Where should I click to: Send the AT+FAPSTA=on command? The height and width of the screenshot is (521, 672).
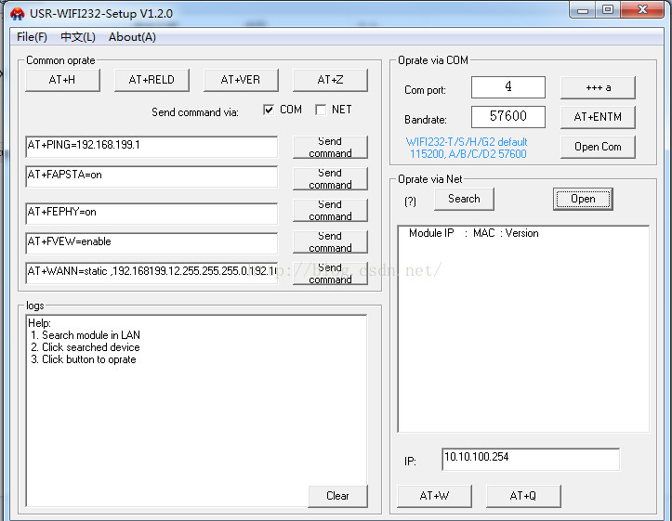[330, 178]
